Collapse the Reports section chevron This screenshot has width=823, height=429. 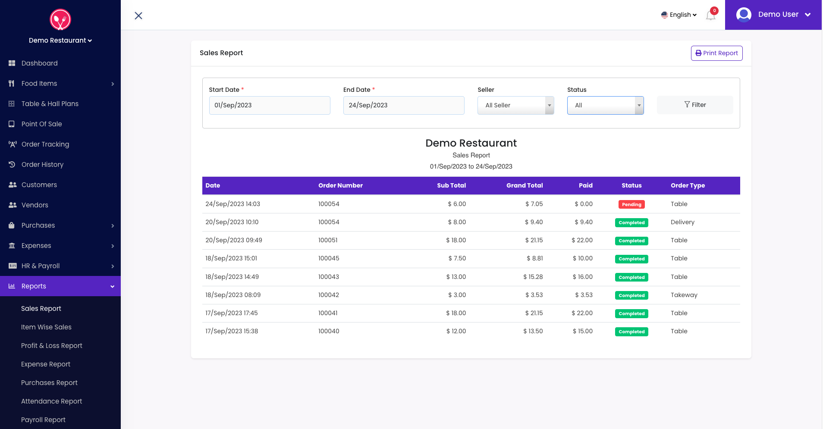pyautogui.click(x=113, y=286)
